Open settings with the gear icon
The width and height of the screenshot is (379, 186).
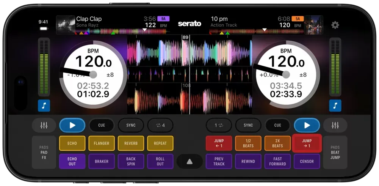point(335,25)
